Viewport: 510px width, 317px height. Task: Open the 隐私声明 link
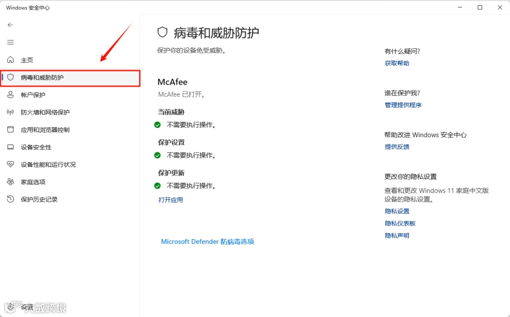click(397, 235)
